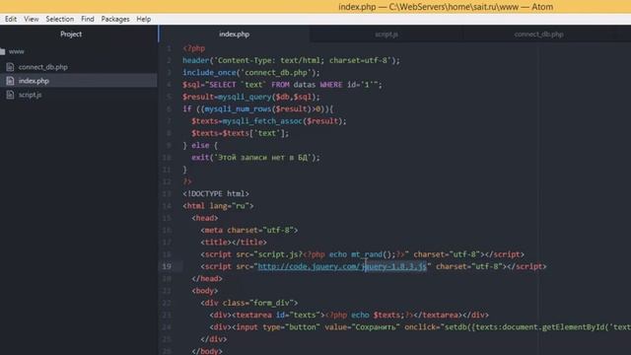Image resolution: width=631 pixels, height=355 pixels.
Task: Click the textarea id="texts" line
Action: tap(349, 315)
